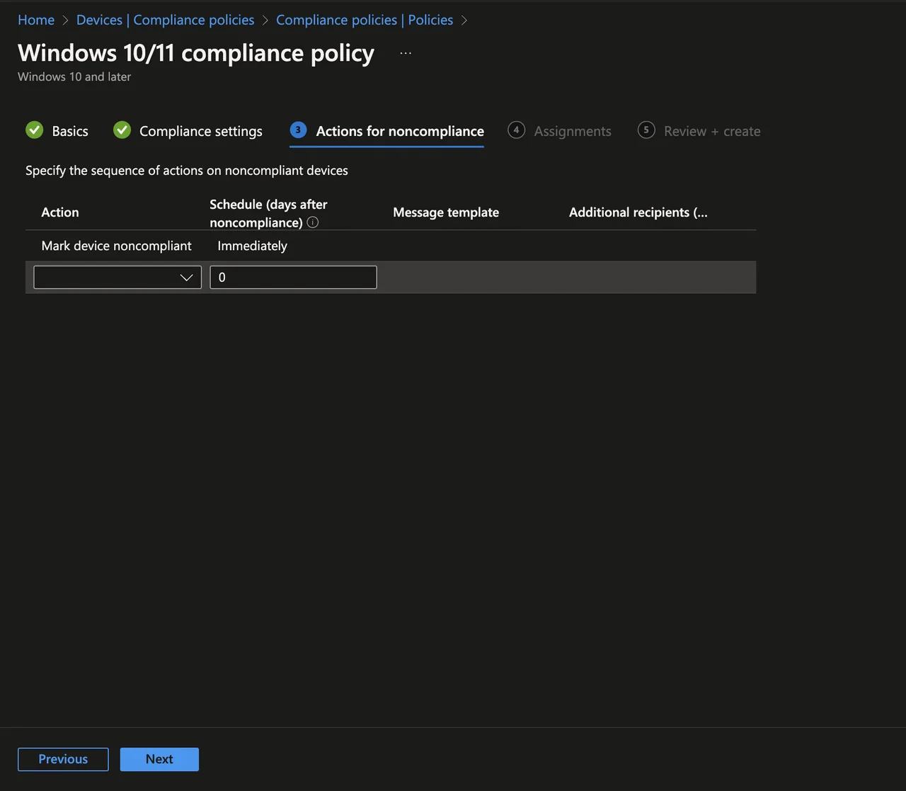Screen dimensions: 906x791
Task: Open the Home breadcrumb link
Action: [x=36, y=20]
